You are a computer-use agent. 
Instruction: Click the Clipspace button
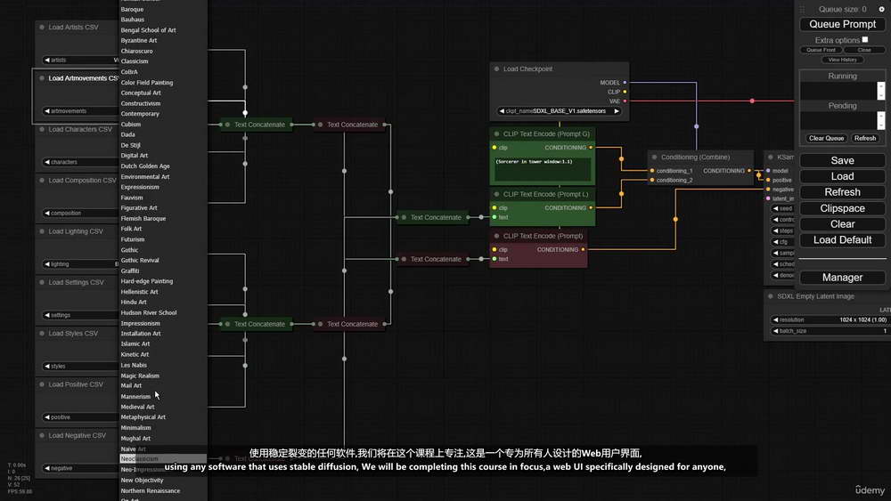pos(842,208)
